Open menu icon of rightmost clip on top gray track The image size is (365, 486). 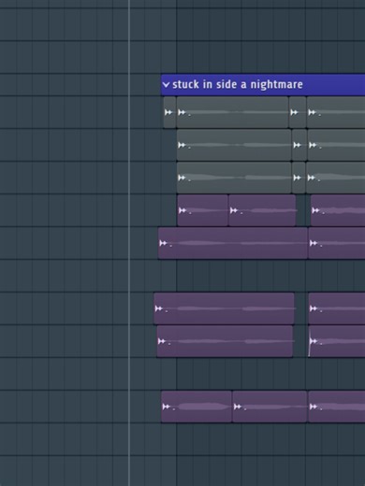tap(312, 112)
